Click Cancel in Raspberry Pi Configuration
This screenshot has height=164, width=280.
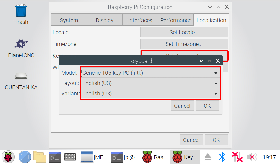point(191,140)
